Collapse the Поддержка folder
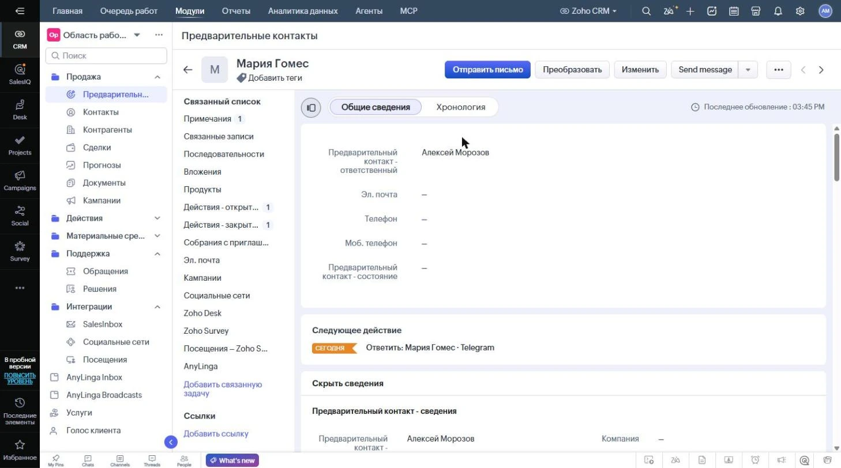 point(157,254)
